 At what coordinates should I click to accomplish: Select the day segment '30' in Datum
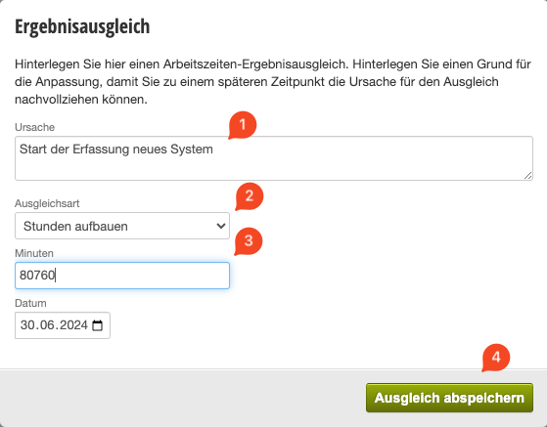coord(27,325)
